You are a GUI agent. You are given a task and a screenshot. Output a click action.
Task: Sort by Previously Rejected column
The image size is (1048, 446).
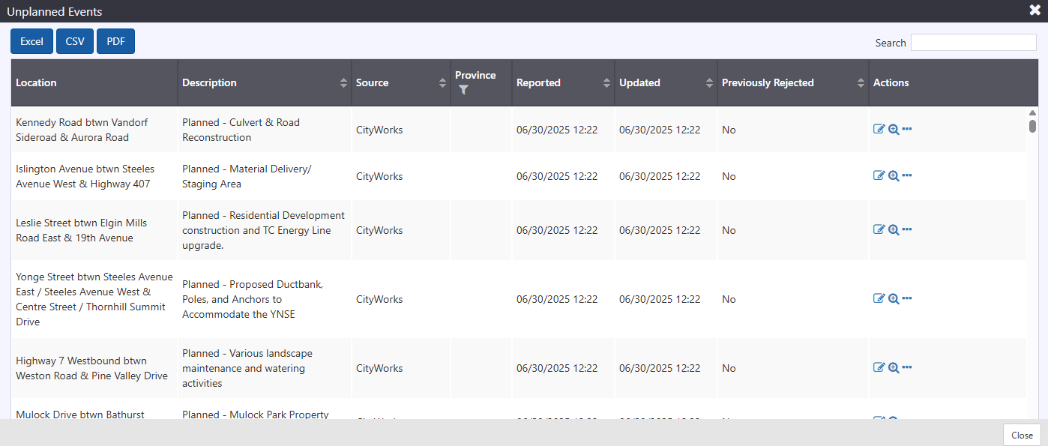coord(861,83)
